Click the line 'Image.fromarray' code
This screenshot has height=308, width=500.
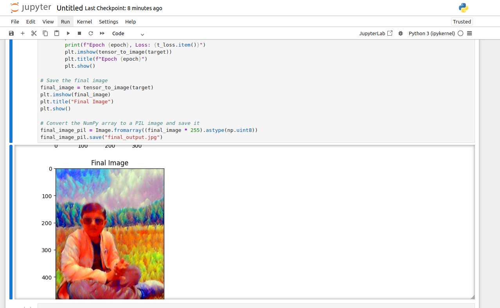click(149, 130)
